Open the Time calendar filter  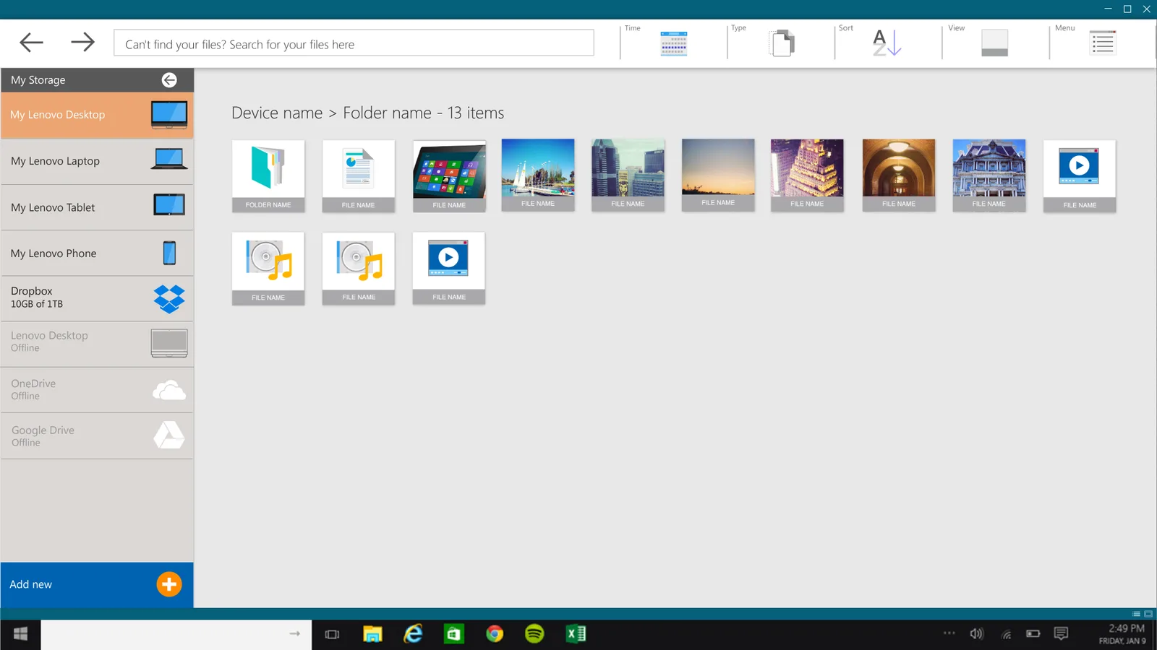(673, 43)
